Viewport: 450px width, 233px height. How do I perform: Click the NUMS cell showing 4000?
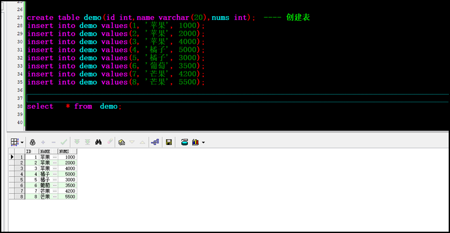tap(67, 168)
